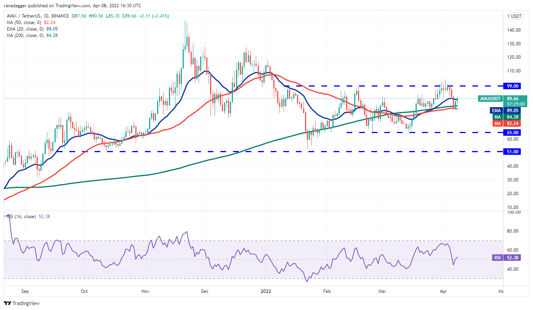This screenshot has width=533, height=310.
Task: Click the Nov label on time axis
Action: click(x=145, y=291)
